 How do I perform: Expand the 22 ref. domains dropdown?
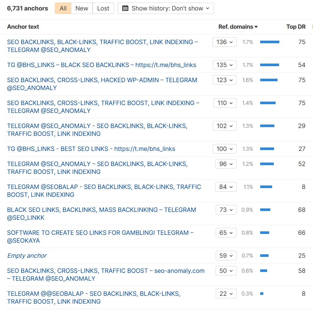point(226,294)
